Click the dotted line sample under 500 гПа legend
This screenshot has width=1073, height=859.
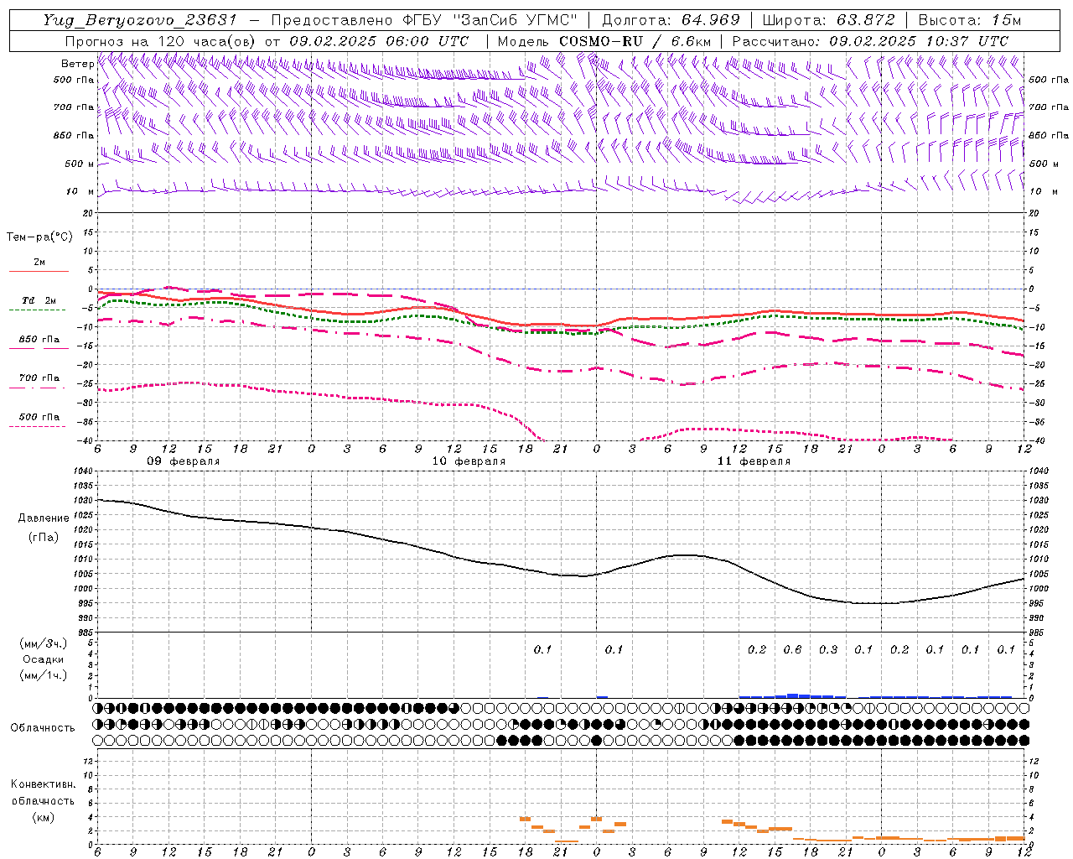click(38, 426)
